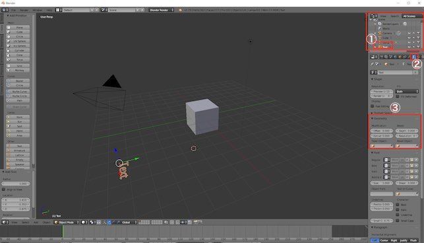This screenshot has width=424, height=243.
Task: Open the Fill mode dropdown showing Both
Action: pyautogui.click(x=407, y=91)
